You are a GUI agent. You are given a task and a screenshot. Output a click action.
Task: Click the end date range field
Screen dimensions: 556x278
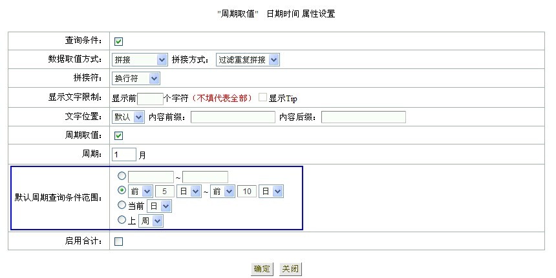(205, 177)
